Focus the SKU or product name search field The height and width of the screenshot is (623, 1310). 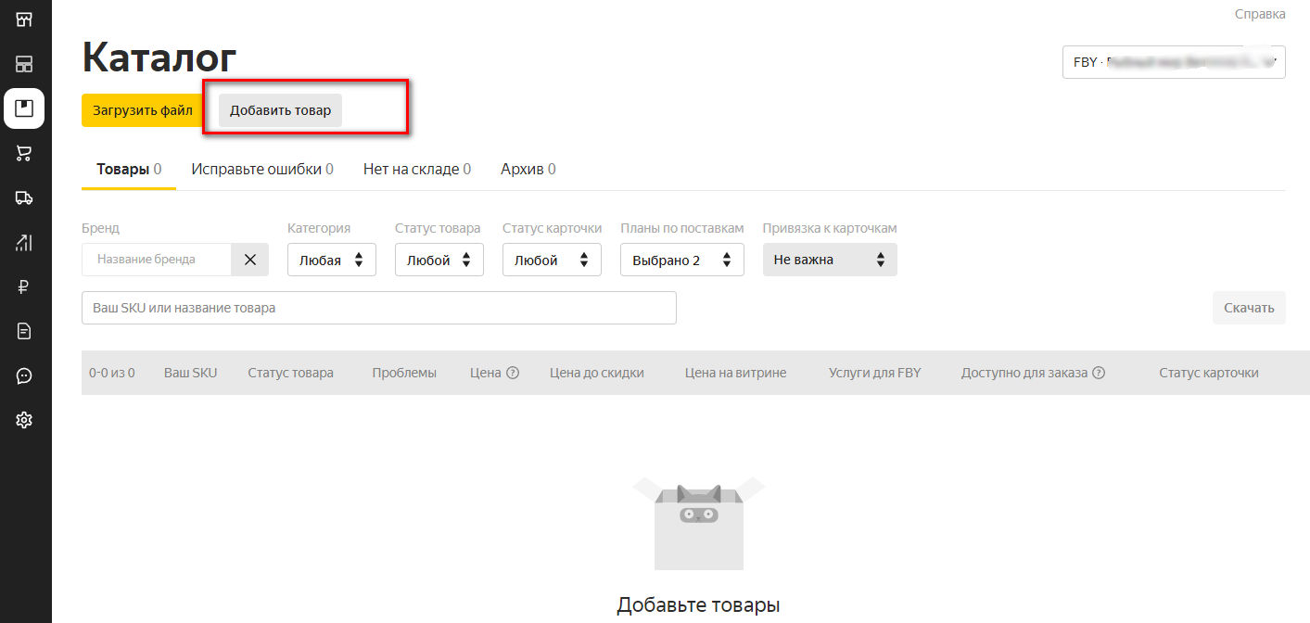[x=378, y=308]
